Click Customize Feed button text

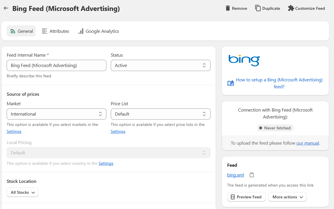click(x=310, y=8)
